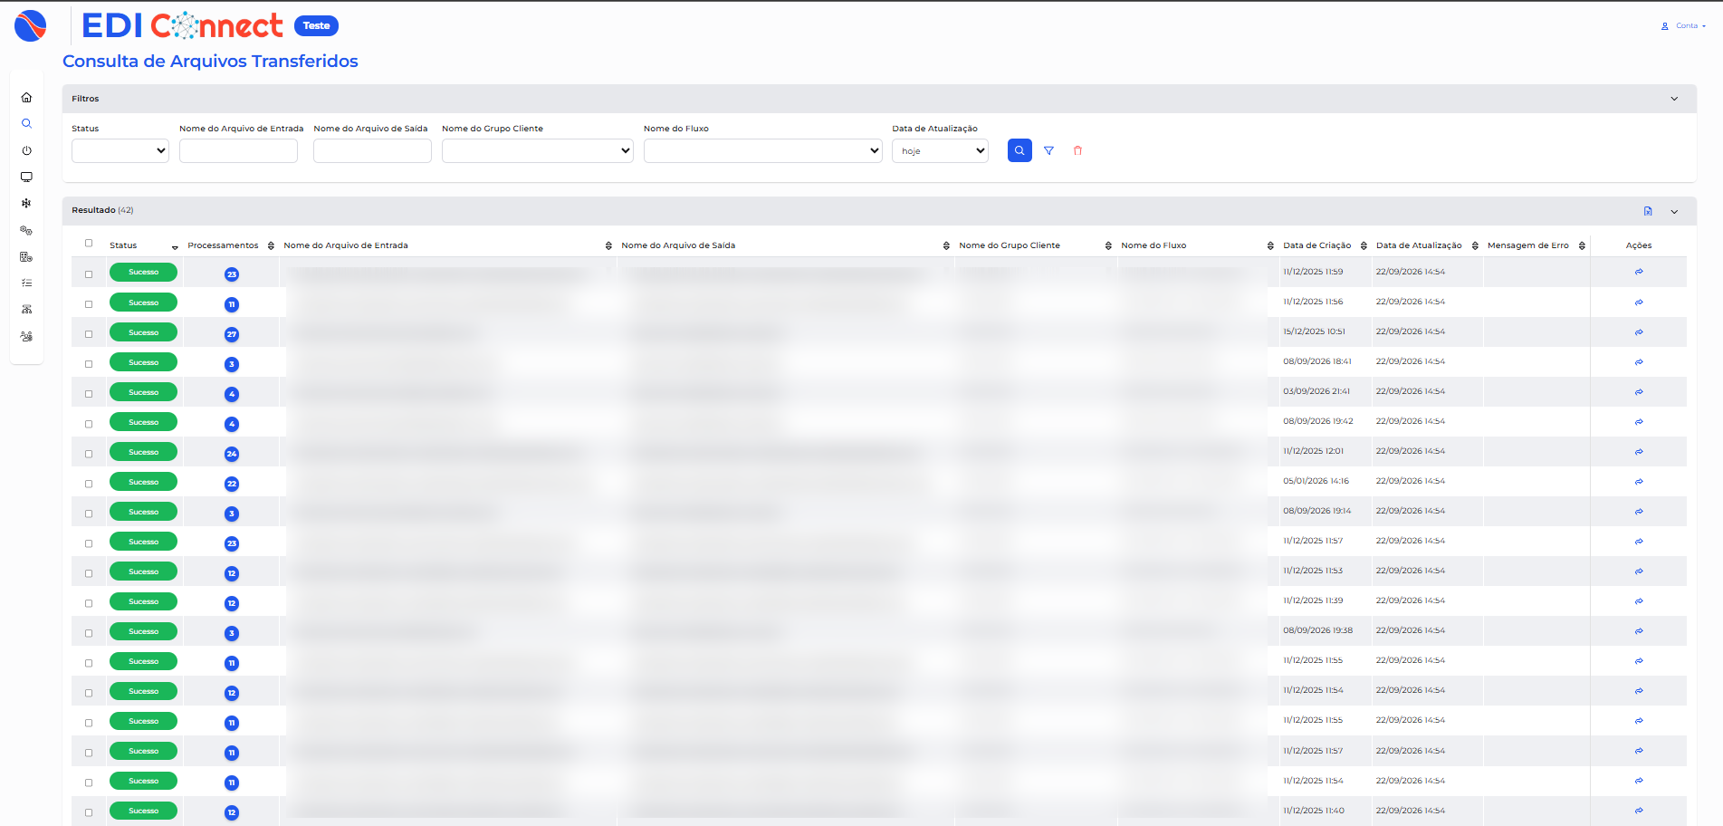The width and height of the screenshot is (1723, 826).
Task: Check the row created 11/12/2025 11:59
Action: coord(89,274)
